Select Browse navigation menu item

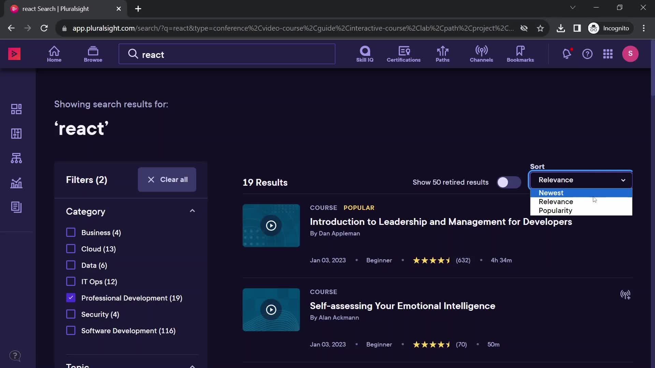(93, 53)
